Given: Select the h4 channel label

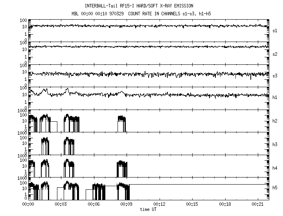Looking at the screenshot, I should click(x=275, y=168).
